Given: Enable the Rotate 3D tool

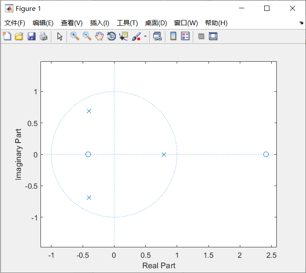Looking at the screenshot, I should tap(111, 36).
